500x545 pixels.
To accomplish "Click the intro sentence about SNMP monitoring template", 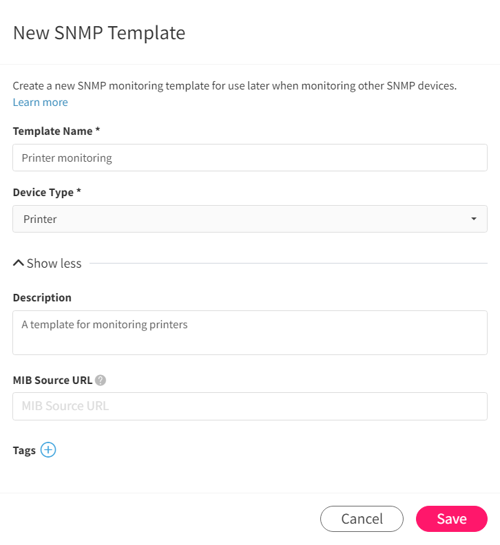I will pos(235,85).
